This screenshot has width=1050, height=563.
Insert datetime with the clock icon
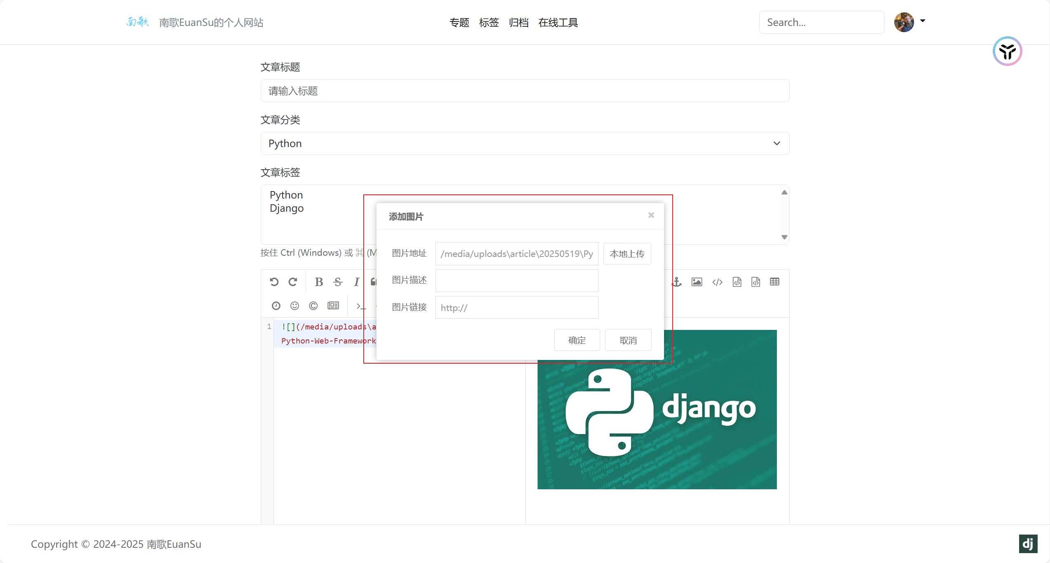click(276, 306)
